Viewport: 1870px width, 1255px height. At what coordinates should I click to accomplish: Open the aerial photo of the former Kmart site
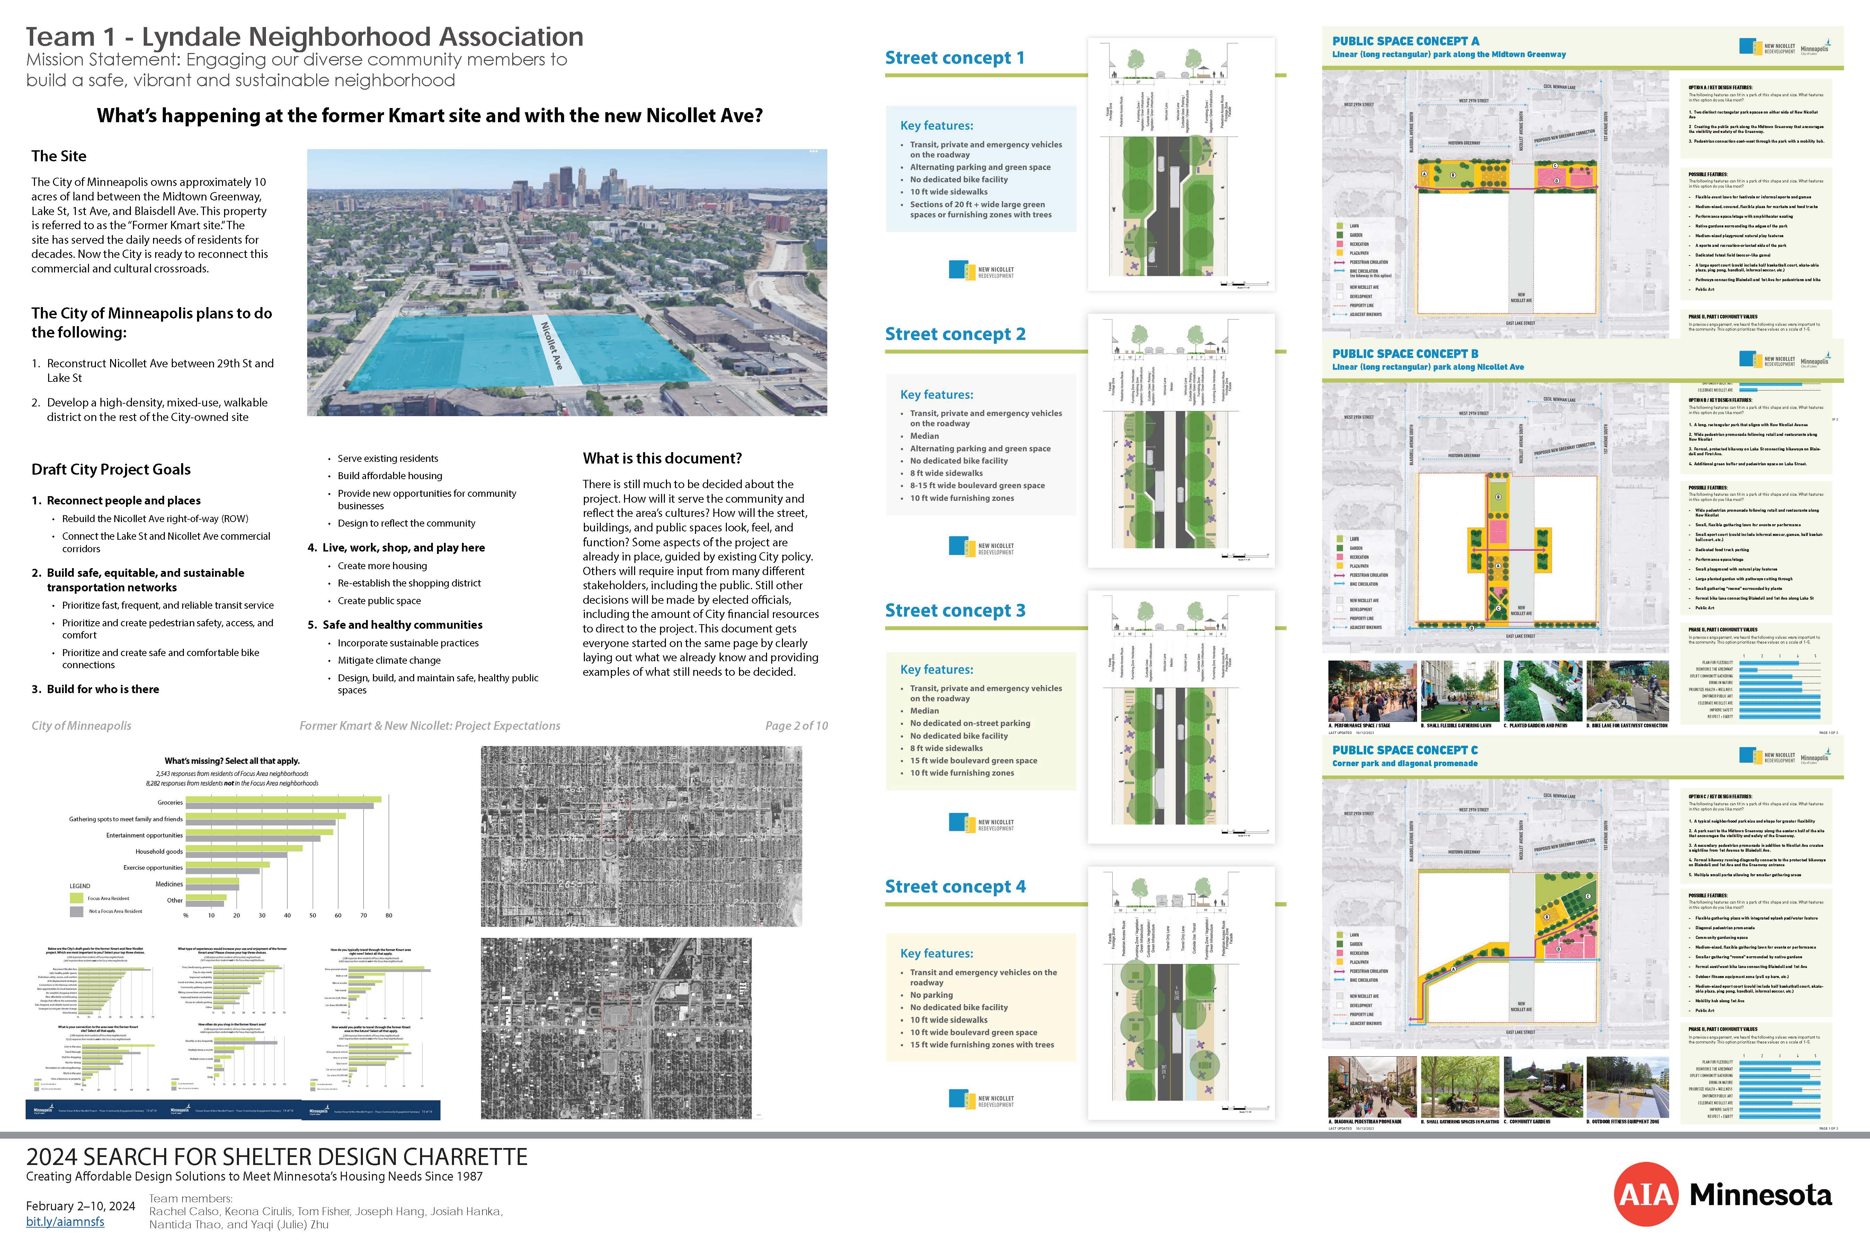[x=567, y=283]
